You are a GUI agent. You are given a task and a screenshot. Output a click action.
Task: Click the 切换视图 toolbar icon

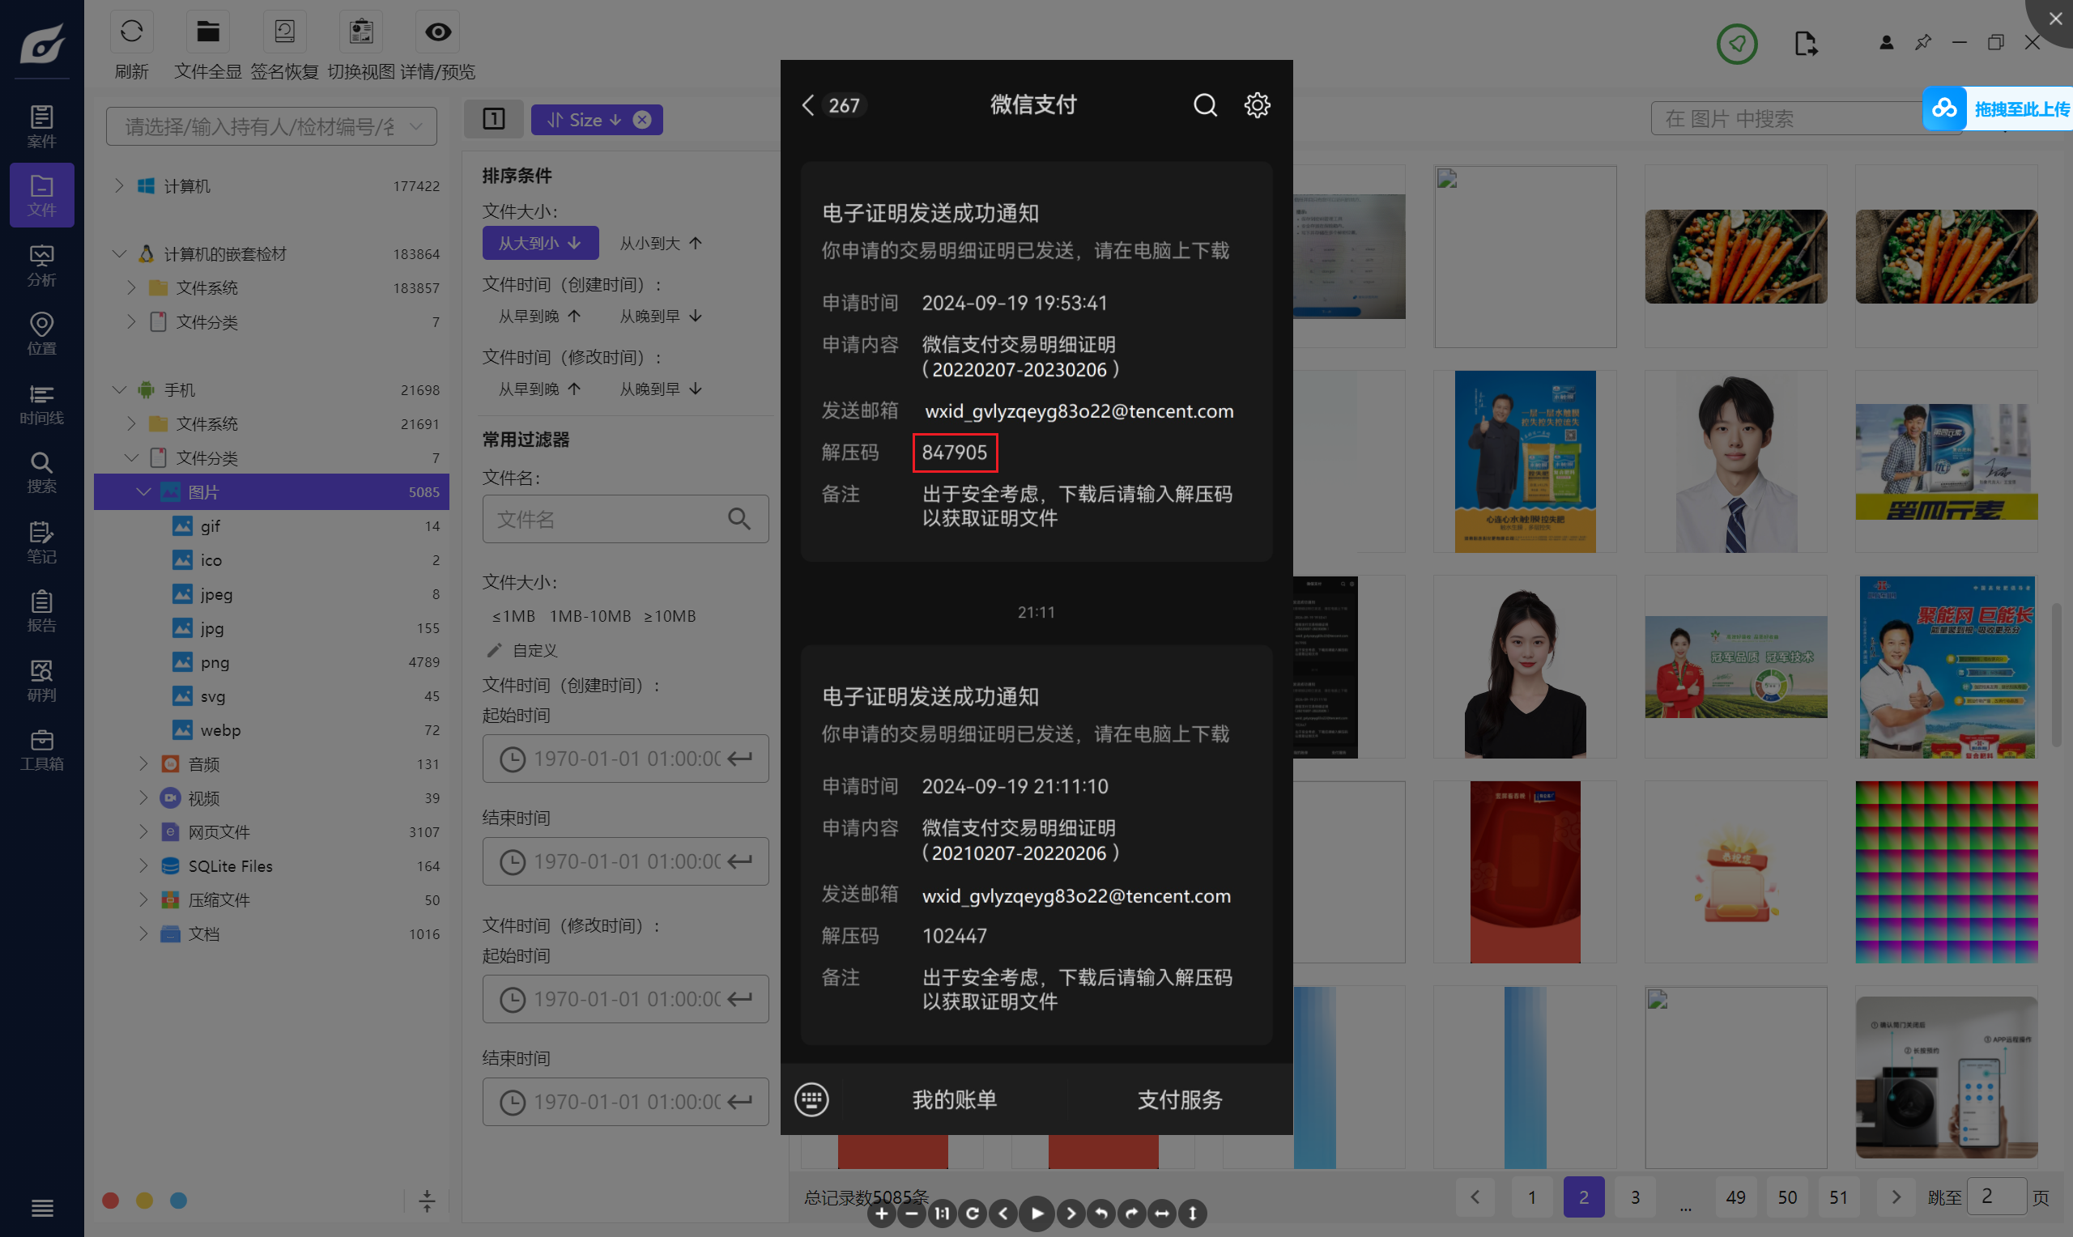click(361, 32)
